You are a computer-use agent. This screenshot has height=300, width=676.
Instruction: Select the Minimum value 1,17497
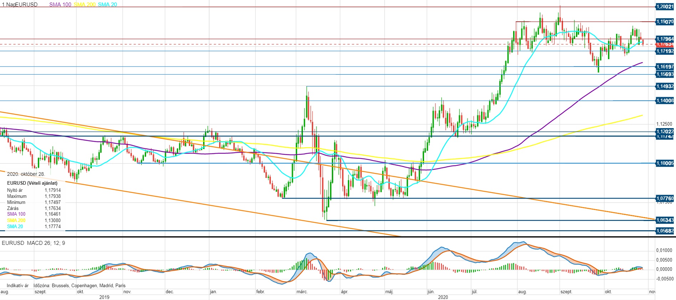pyautogui.click(x=53, y=202)
